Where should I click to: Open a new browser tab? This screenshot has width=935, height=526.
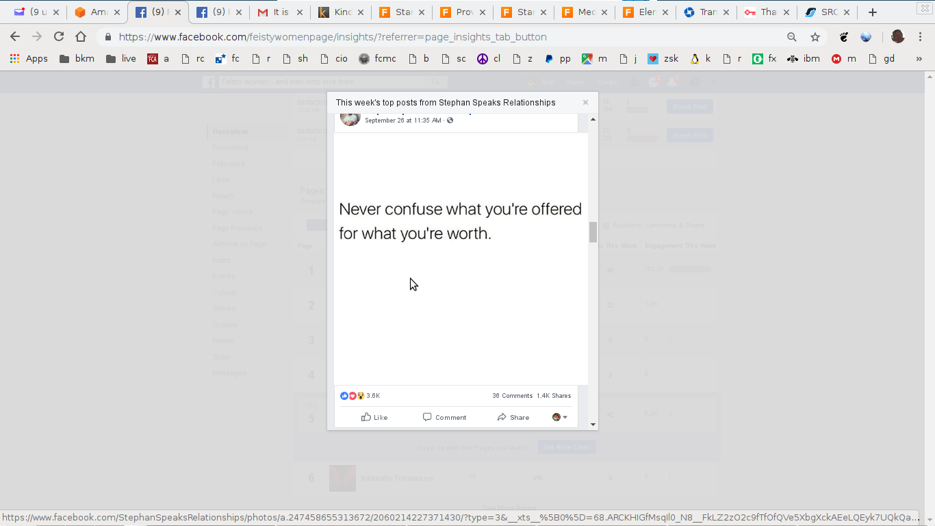[x=872, y=12]
